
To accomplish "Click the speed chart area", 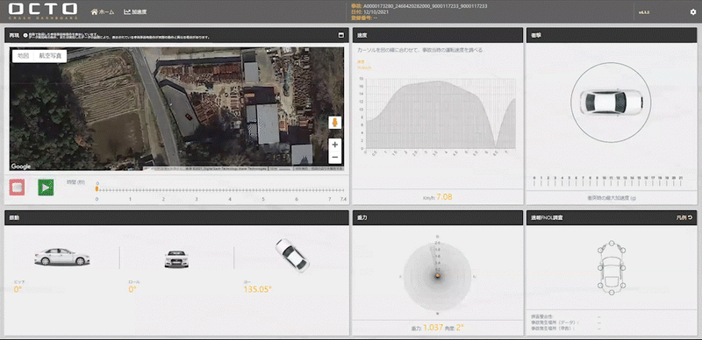I will click(x=441, y=114).
